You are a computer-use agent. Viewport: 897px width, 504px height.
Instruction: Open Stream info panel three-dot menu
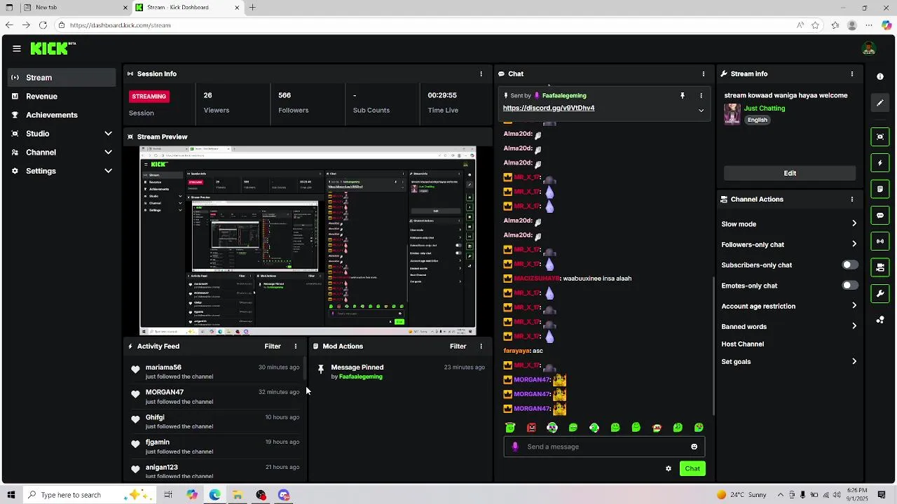[852, 73]
